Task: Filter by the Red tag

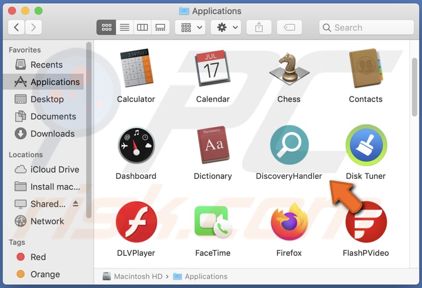Action: [43, 257]
